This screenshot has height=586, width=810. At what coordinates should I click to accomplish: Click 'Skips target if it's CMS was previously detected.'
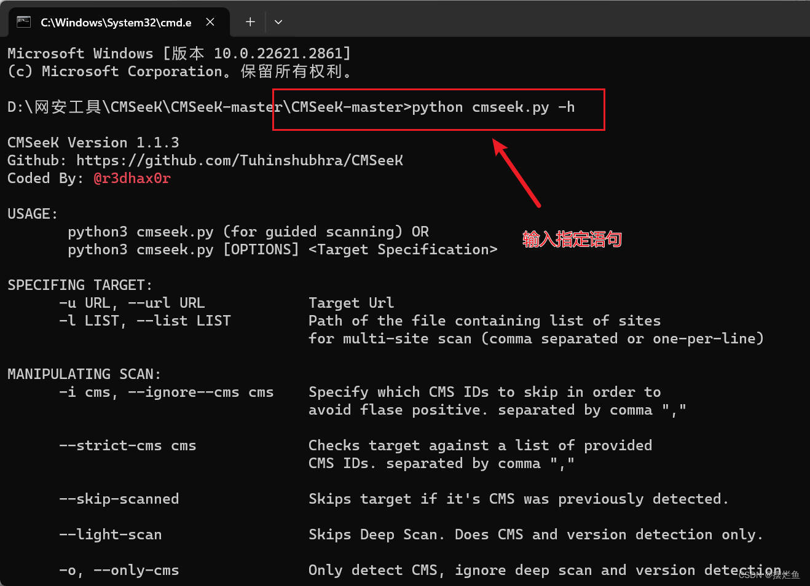519,499
